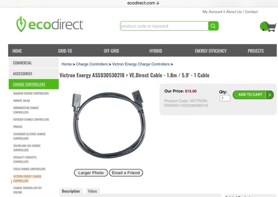Focus the product code or keyword field
Viewport: 278px width, 197px height.
(164, 26)
